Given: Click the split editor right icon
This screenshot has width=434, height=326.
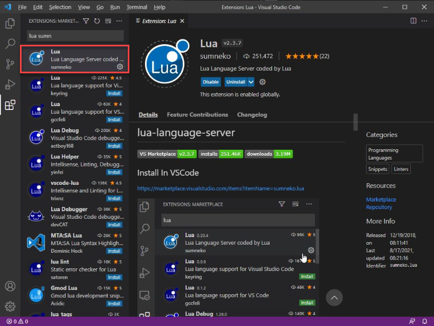Looking at the screenshot, I should [x=414, y=21].
